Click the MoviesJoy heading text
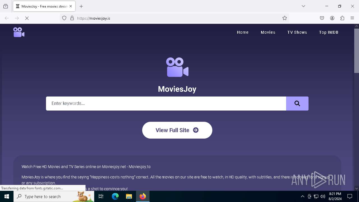The width and height of the screenshot is (359, 202). (177, 89)
